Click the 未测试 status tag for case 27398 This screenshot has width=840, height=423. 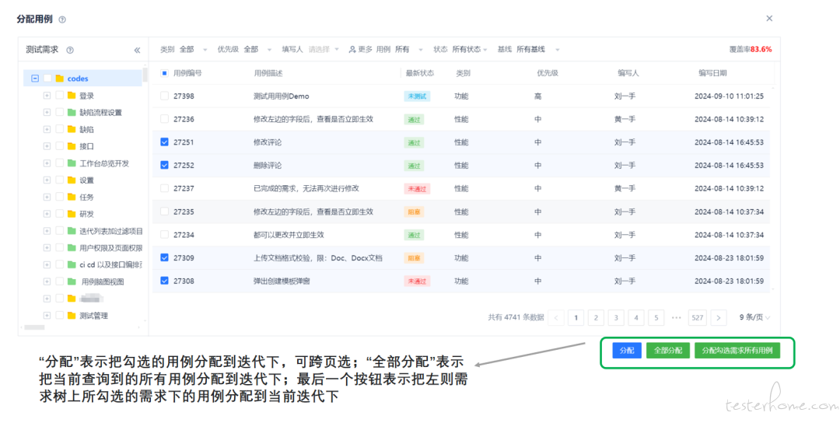(x=416, y=96)
